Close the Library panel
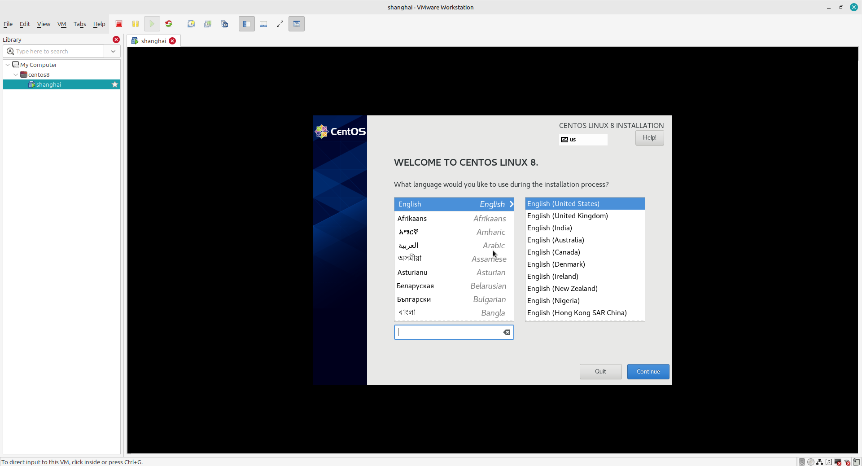 pos(116,40)
